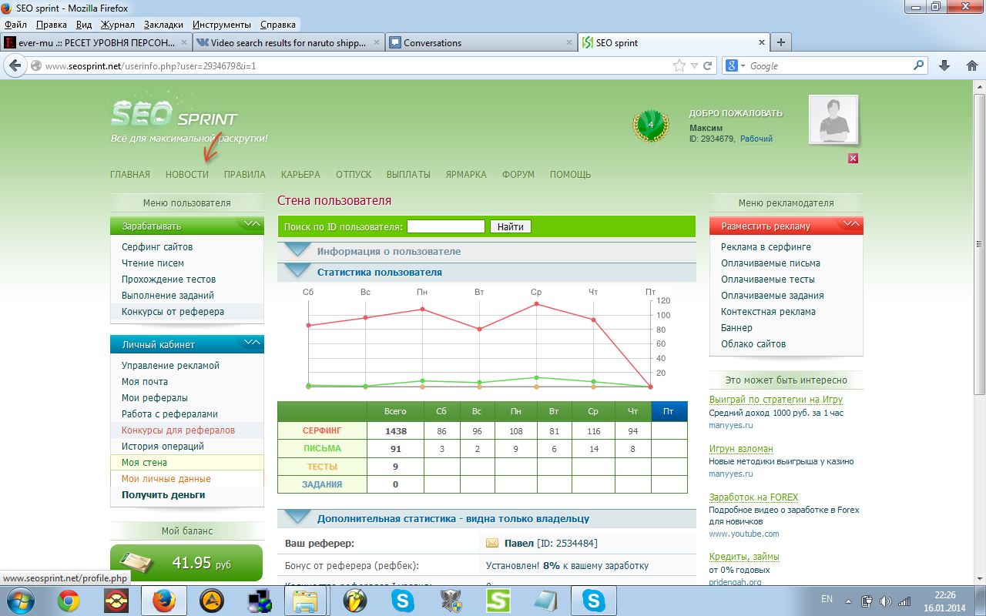Close the Conversations tab
The height and width of the screenshot is (616, 986).
[x=569, y=43]
